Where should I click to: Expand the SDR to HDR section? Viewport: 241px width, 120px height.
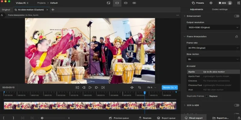click(185, 105)
